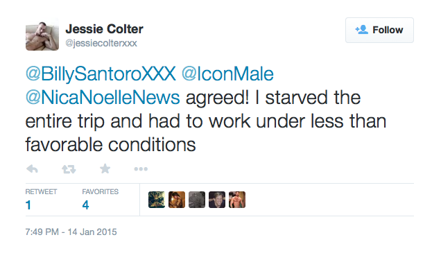Screen dimensions: 441x260
Task: Open the @BillySantoroXXX mention
Action: click(101, 74)
